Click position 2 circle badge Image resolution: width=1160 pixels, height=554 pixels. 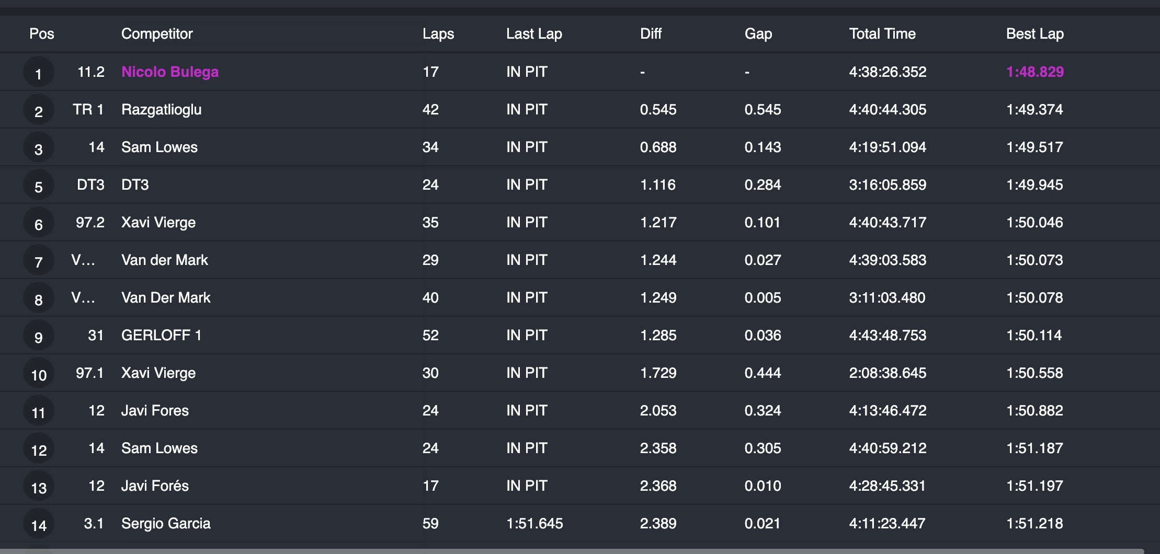click(38, 110)
